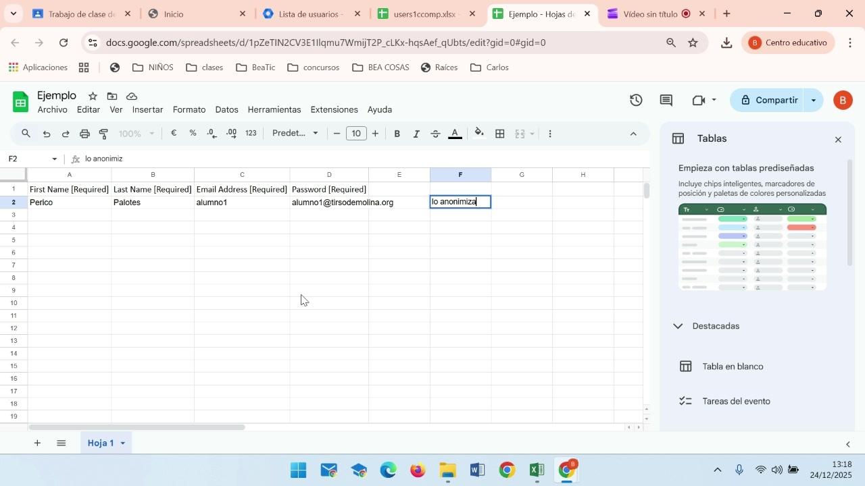Open the fill color picker
The width and height of the screenshot is (865, 486).
479,134
